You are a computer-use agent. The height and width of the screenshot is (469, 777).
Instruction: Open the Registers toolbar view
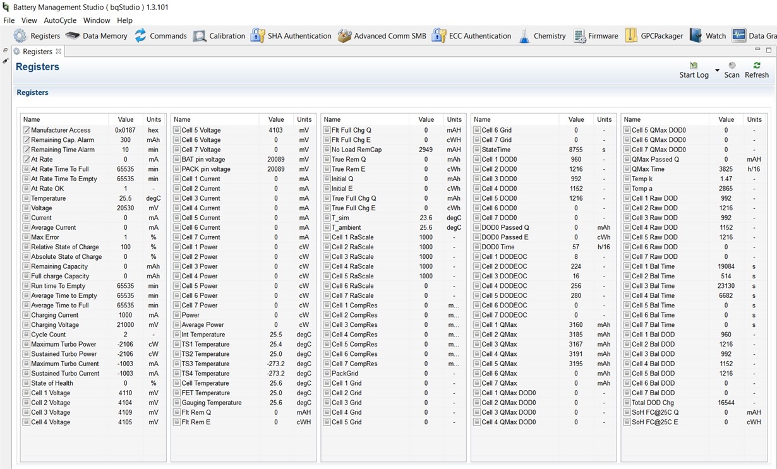37,36
